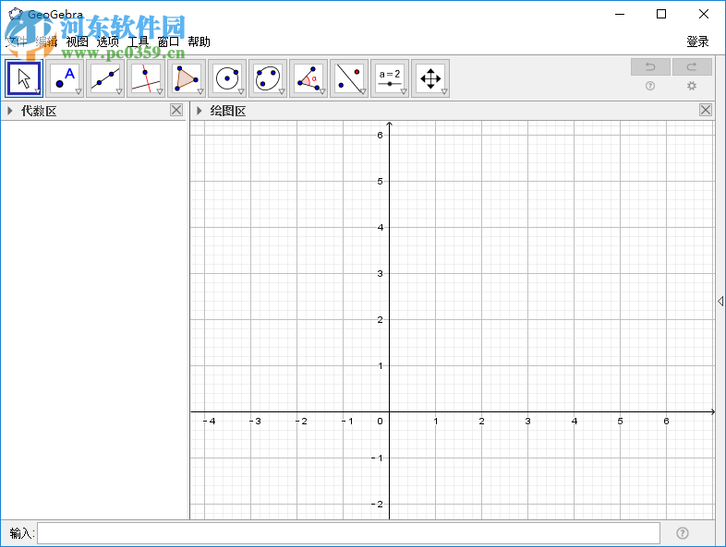Click the 绘图区 panel title

[228, 111]
